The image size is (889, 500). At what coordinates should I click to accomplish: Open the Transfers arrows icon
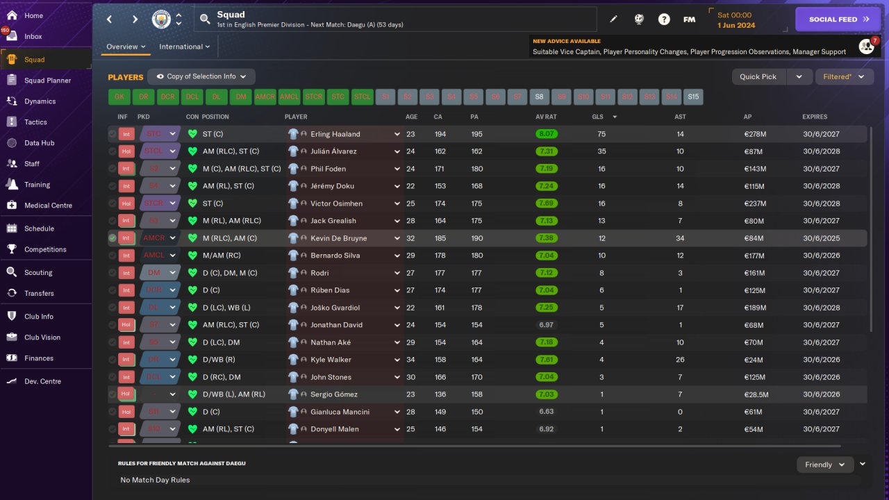click(12, 293)
